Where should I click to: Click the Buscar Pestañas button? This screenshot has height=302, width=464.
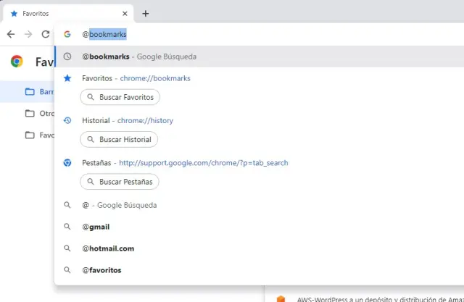[120, 182]
